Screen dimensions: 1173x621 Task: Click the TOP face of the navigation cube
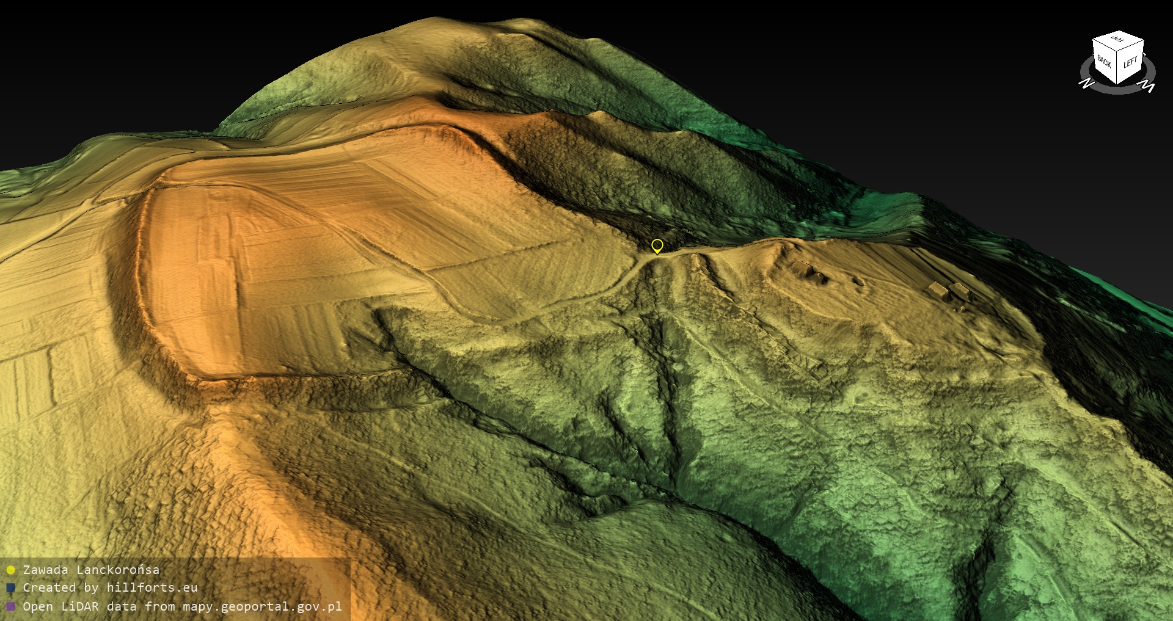pos(1118,40)
